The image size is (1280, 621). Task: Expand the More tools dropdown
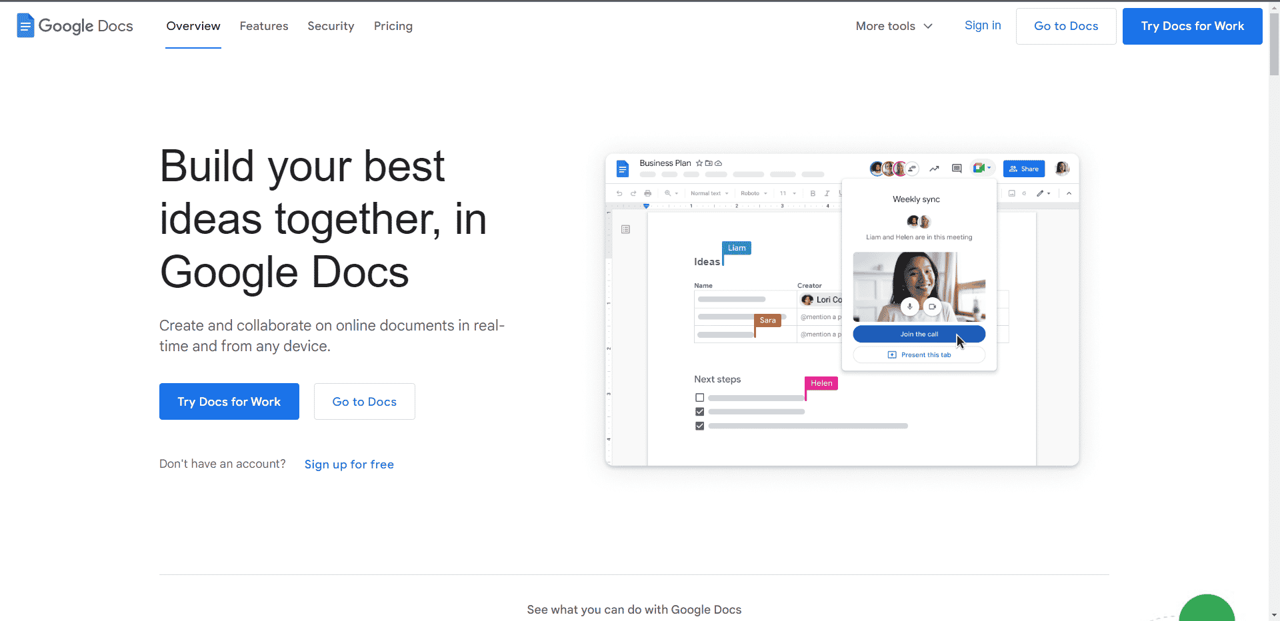(894, 26)
